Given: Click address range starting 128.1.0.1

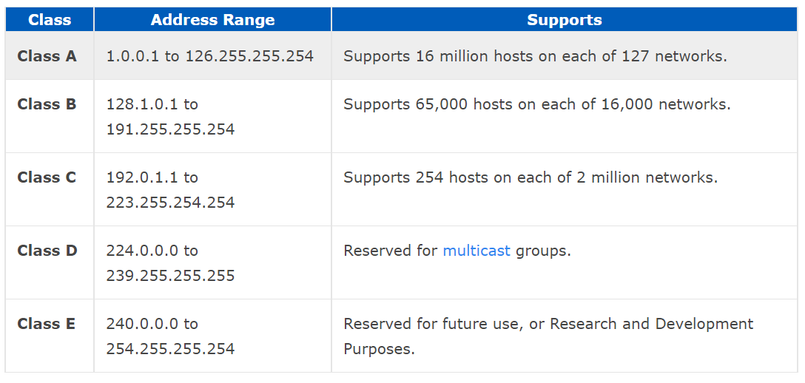Looking at the screenshot, I should click(x=170, y=117).
